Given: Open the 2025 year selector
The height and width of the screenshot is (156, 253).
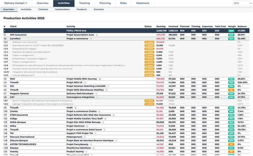Looking at the screenshot, I should (243, 3).
